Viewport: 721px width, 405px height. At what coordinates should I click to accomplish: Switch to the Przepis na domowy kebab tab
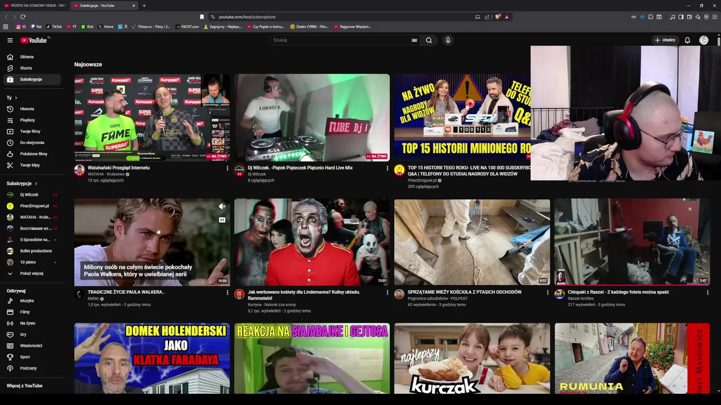click(x=34, y=6)
